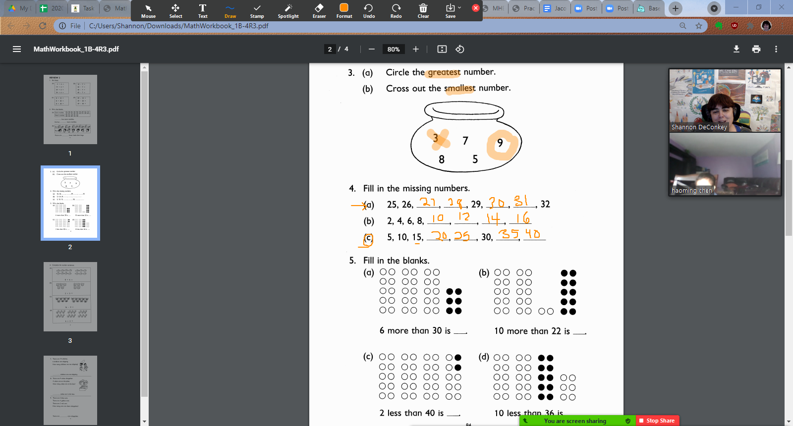Click the address bar file path

pos(179,26)
